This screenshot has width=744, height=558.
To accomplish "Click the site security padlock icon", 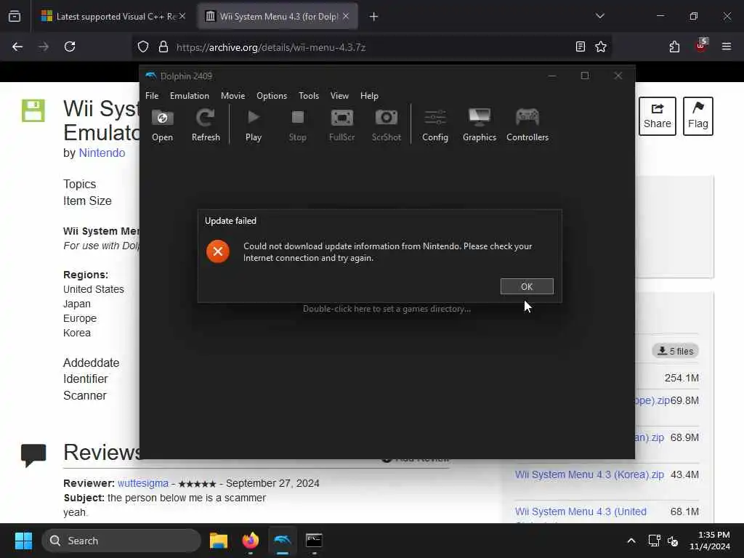I will 163,46.
